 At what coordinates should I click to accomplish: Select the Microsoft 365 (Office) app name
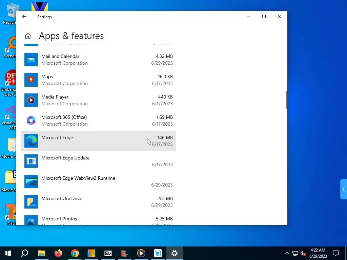[x=64, y=117]
